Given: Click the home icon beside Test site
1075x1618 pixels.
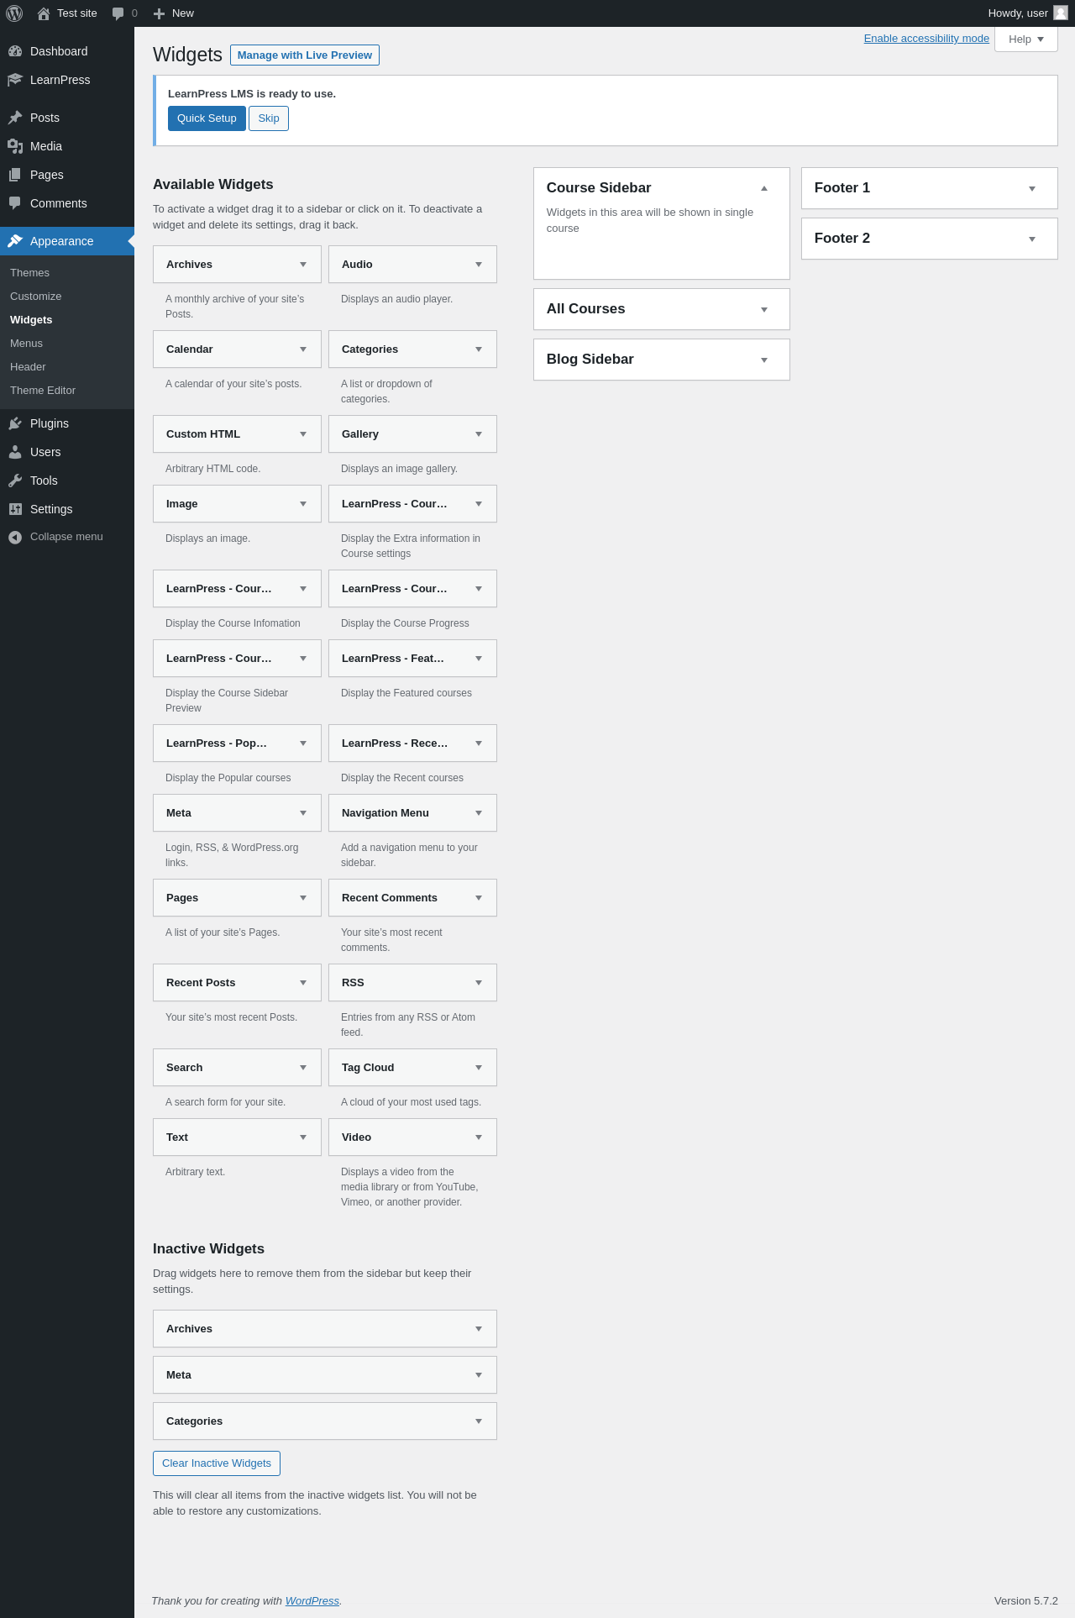Looking at the screenshot, I should coord(44,13).
